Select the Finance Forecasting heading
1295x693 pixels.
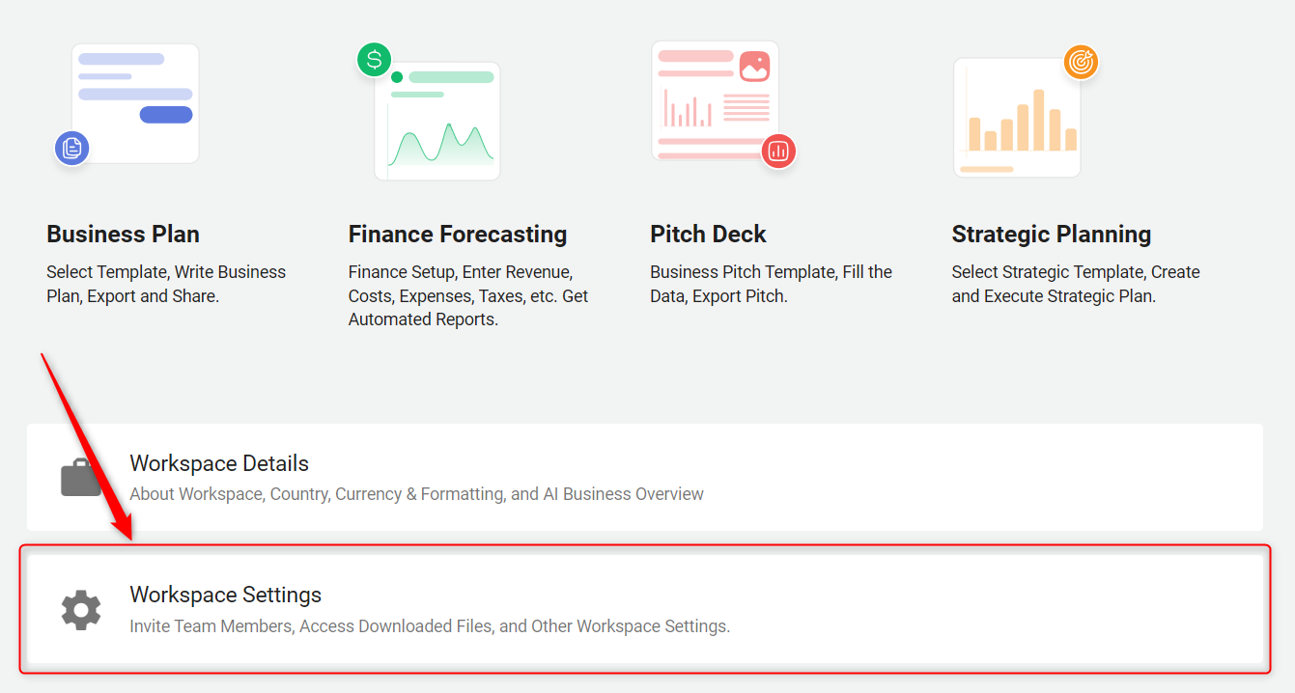coord(458,235)
